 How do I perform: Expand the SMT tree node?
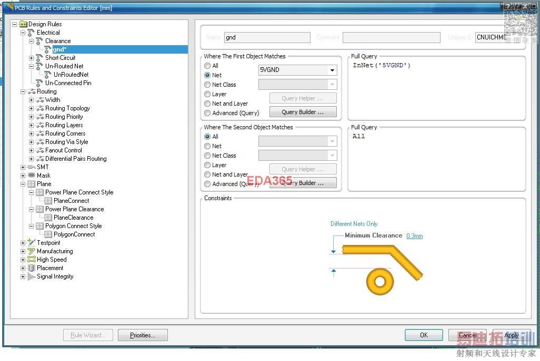(x=23, y=168)
